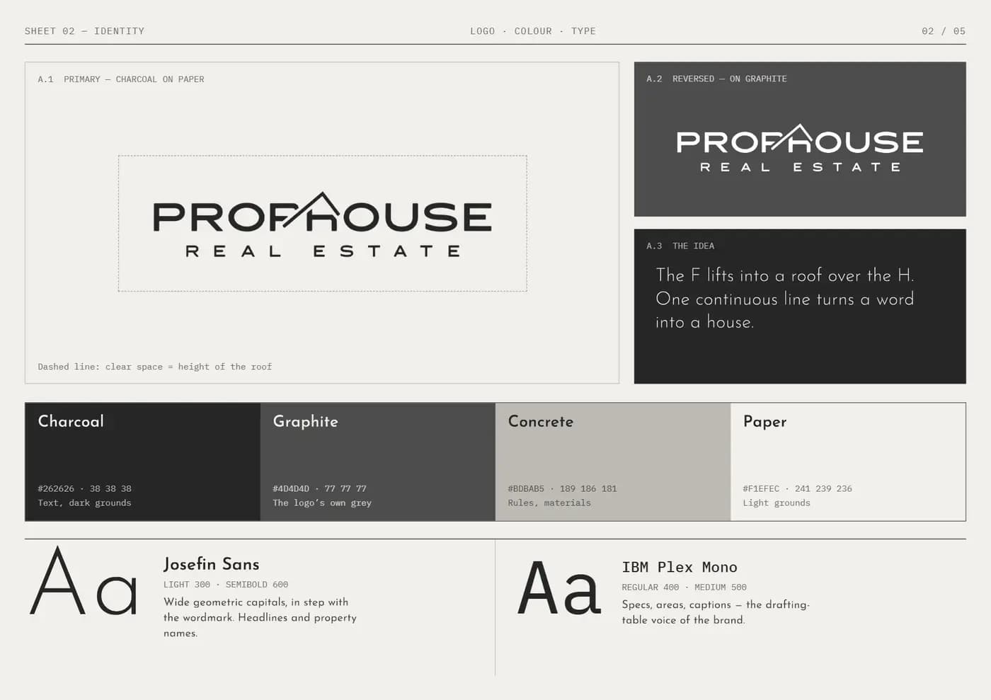Click 'The logo's own grey' caption
991x700 pixels.
click(x=322, y=503)
